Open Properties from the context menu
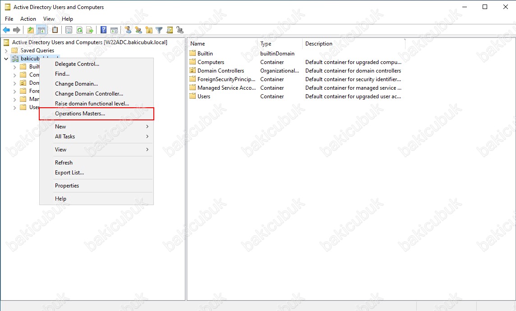Image resolution: width=516 pixels, height=311 pixels. 97,186
